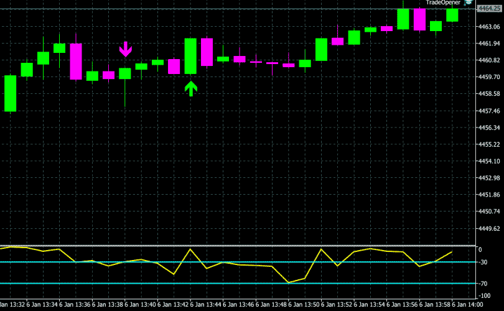Click the 4457.46 price axis label

[x=488, y=111]
